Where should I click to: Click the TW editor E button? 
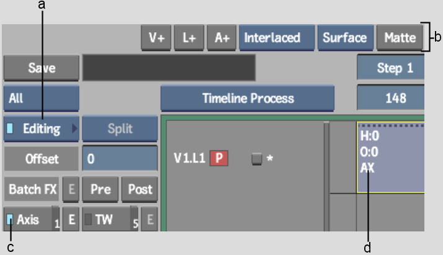(150, 219)
